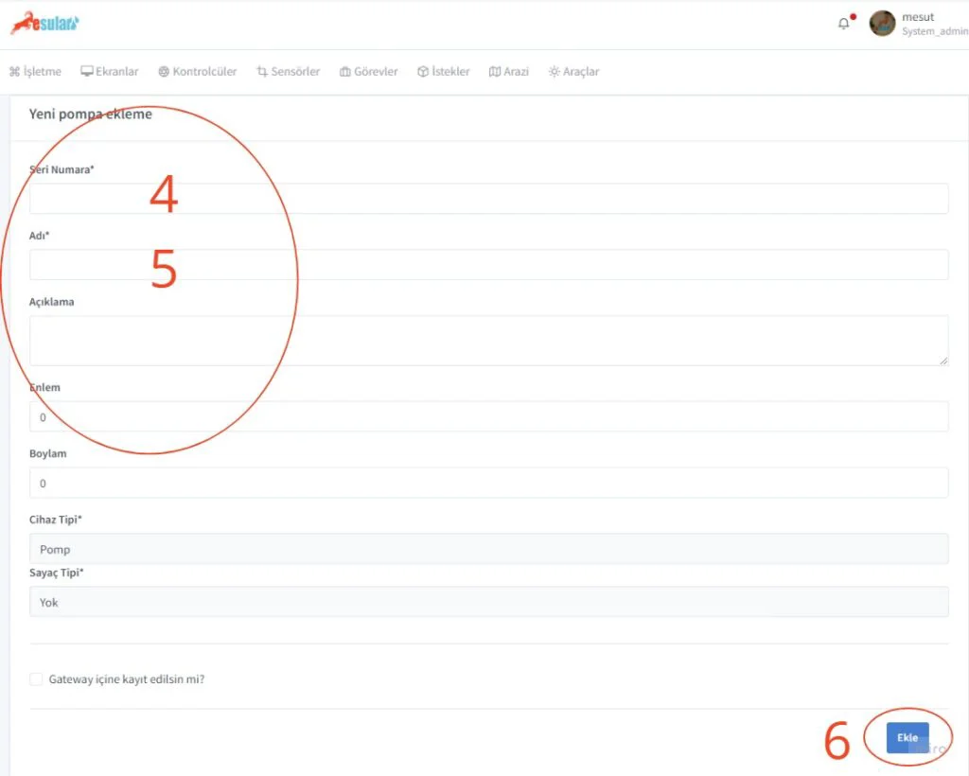Select the Açıklama text area
The width and height of the screenshot is (969, 776).
coord(488,341)
